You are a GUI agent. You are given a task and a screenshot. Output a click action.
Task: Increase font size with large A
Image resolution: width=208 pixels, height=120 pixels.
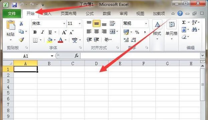click(64, 32)
